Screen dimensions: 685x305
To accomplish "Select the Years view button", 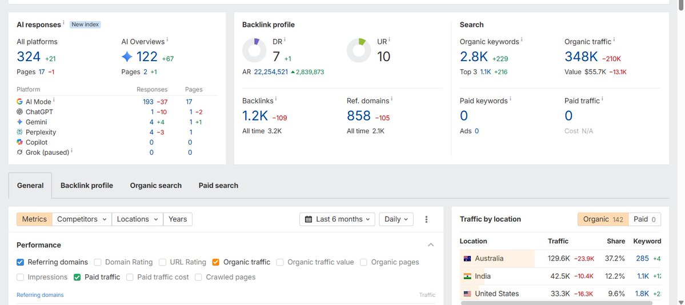I will click(178, 219).
